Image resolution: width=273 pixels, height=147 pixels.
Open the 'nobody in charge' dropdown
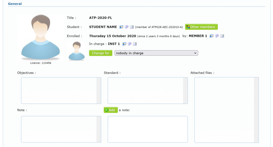(156, 53)
